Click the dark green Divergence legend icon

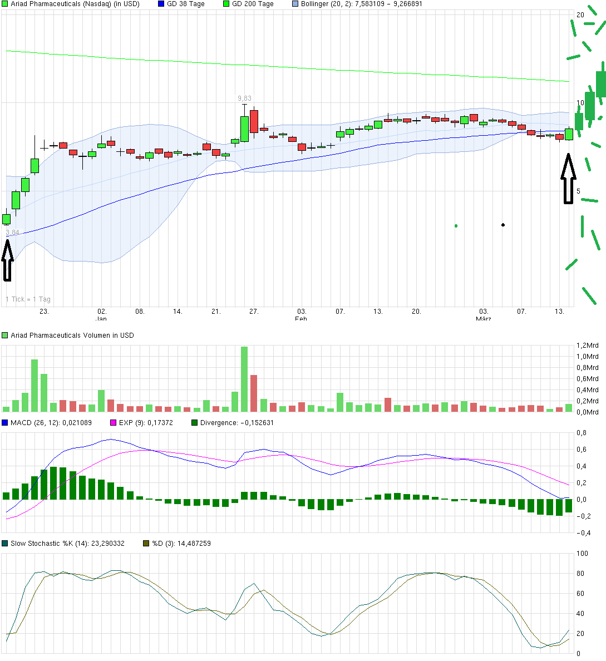[193, 422]
